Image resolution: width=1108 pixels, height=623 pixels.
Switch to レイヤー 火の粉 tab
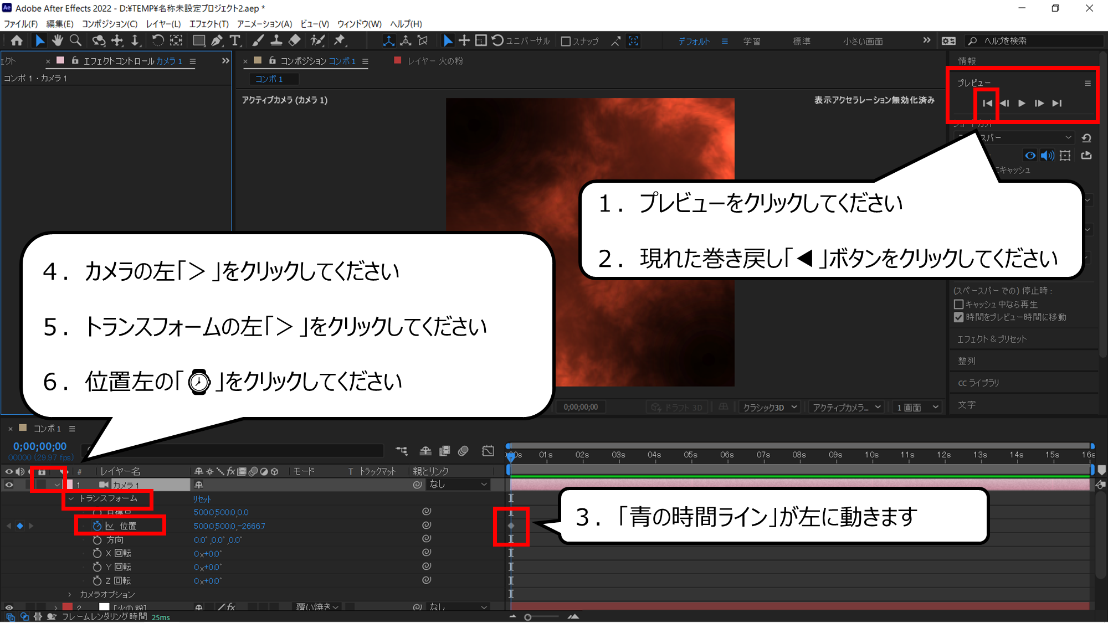pos(435,61)
